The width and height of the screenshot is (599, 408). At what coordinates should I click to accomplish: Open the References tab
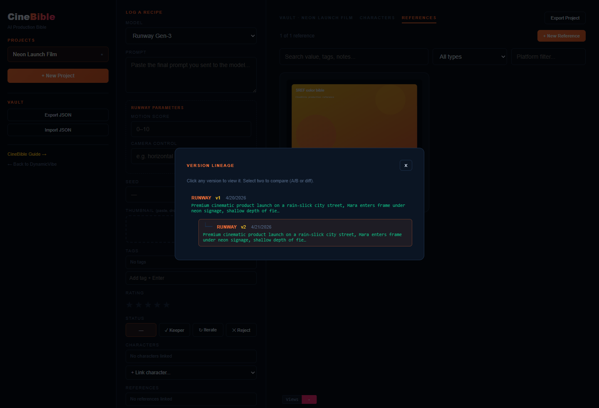419,18
